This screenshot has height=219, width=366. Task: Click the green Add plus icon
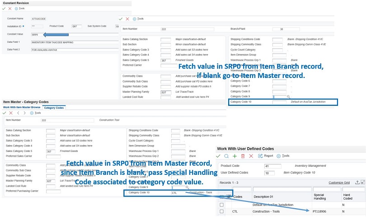[x=234, y=156]
